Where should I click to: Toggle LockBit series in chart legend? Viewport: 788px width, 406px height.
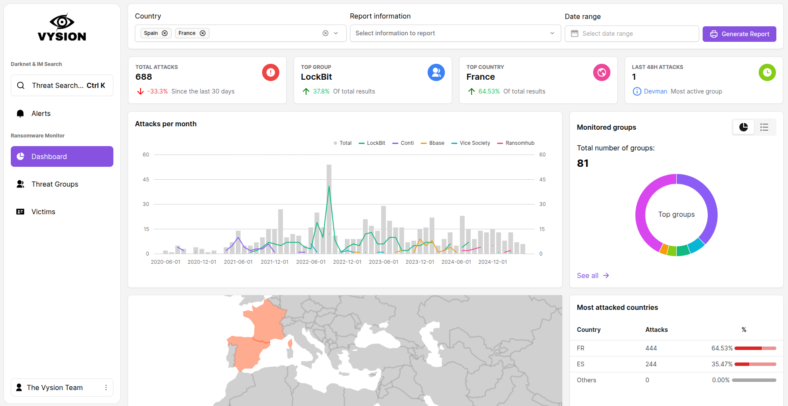[x=372, y=143]
